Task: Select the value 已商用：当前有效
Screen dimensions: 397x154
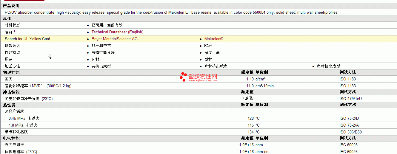Action: (107, 25)
